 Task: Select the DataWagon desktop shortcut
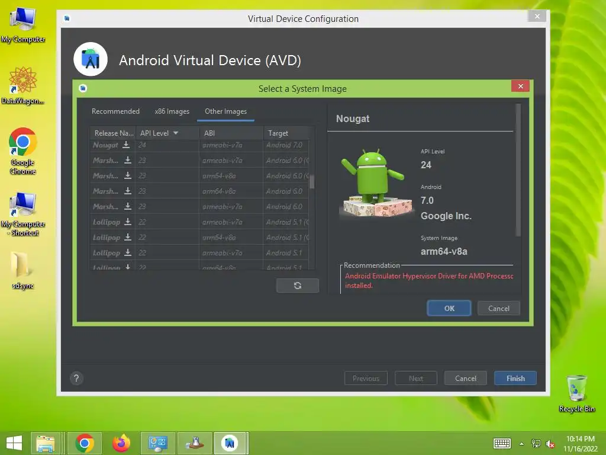(x=23, y=85)
